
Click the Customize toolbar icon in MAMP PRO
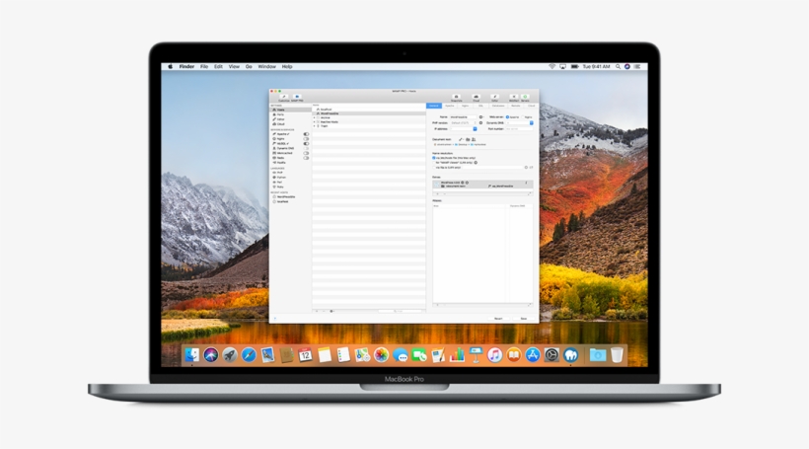(284, 97)
